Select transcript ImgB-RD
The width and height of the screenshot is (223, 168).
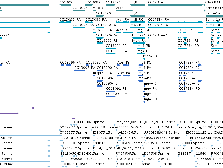[x=144, y=30]
